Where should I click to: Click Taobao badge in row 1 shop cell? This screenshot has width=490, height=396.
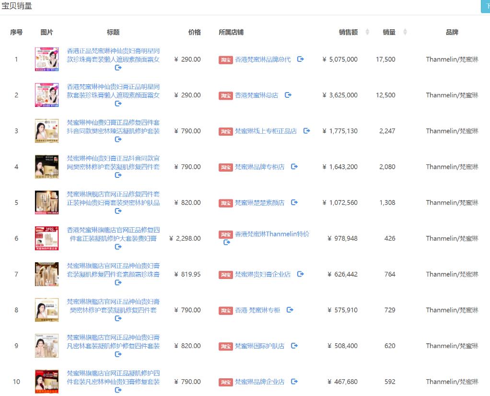pyautogui.click(x=226, y=60)
